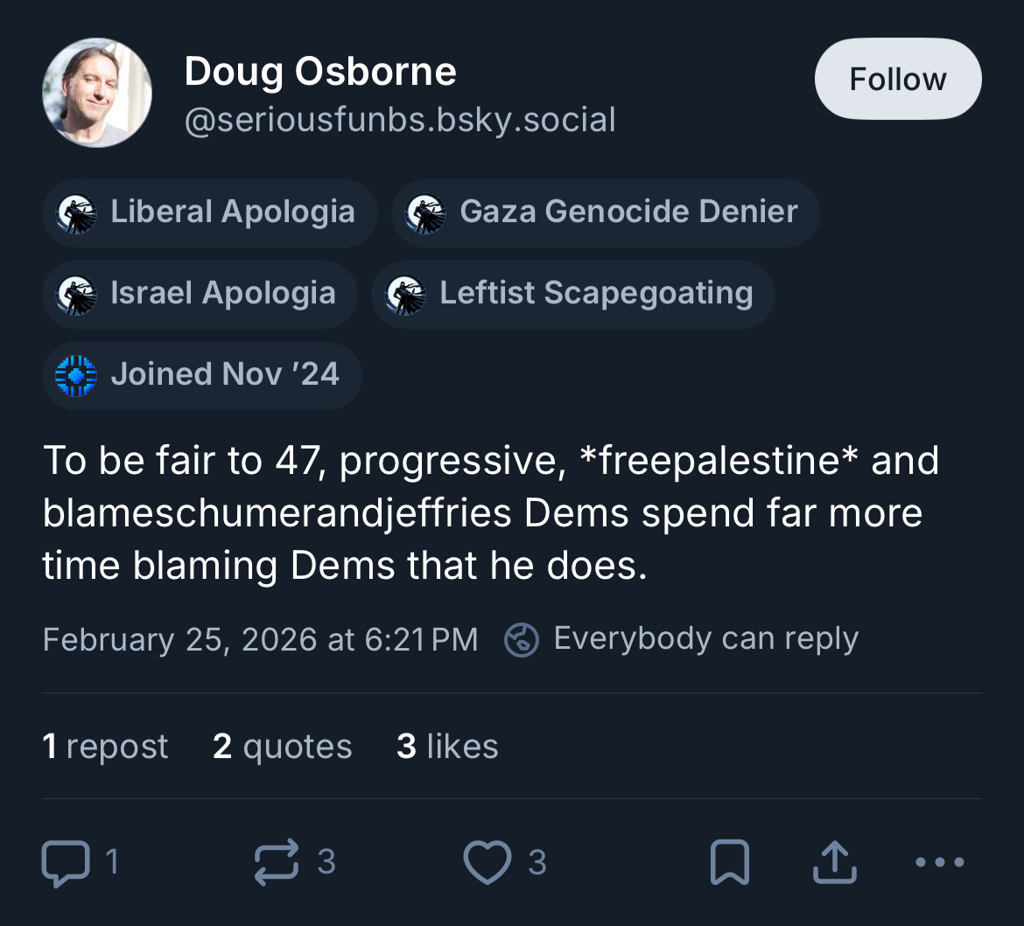Open the share post icon
Screen dimensions: 1024x926
[834, 862]
